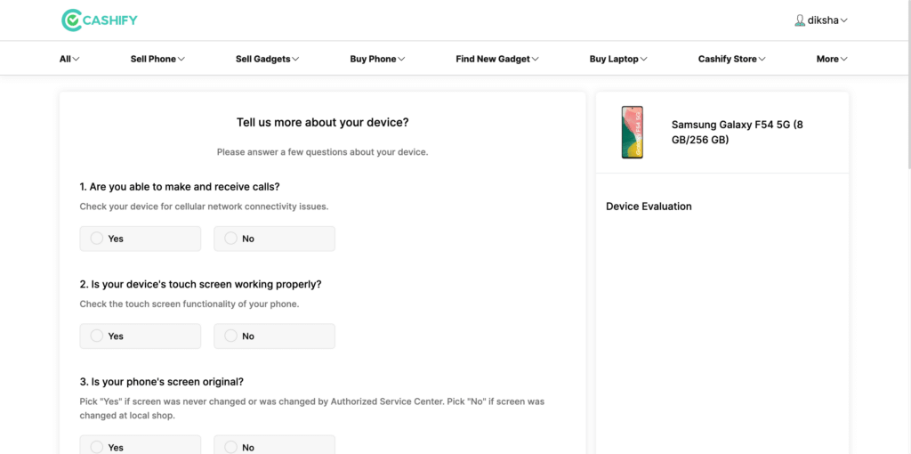This screenshot has width=911, height=454.
Task: Click the Samsung Galaxy F54 5G phone thumbnail
Action: click(x=633, y=132)
